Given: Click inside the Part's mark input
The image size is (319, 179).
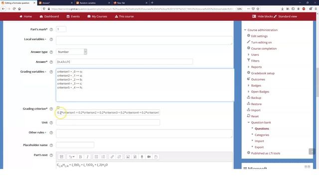Looking at the screenshot, I should click(x=61, y=29).
